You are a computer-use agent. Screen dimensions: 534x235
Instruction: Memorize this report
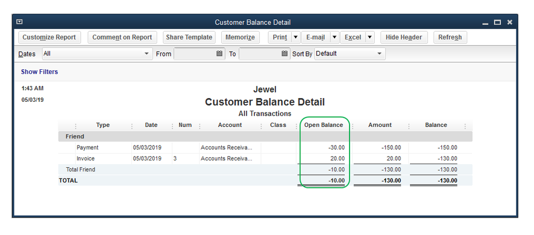pyautogui.click(x=240, y=37)
